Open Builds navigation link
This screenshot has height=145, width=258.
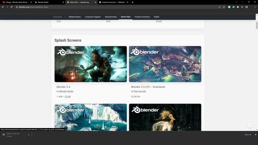[156, 17]
